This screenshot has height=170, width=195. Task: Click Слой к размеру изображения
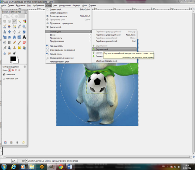pyautogui.click(x=68, y=50)
